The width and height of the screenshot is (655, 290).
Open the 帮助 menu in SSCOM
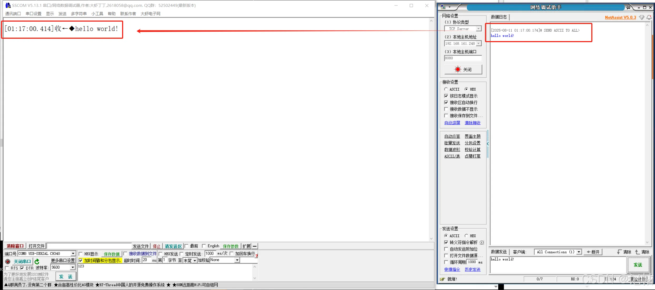(x=112, y=14)
